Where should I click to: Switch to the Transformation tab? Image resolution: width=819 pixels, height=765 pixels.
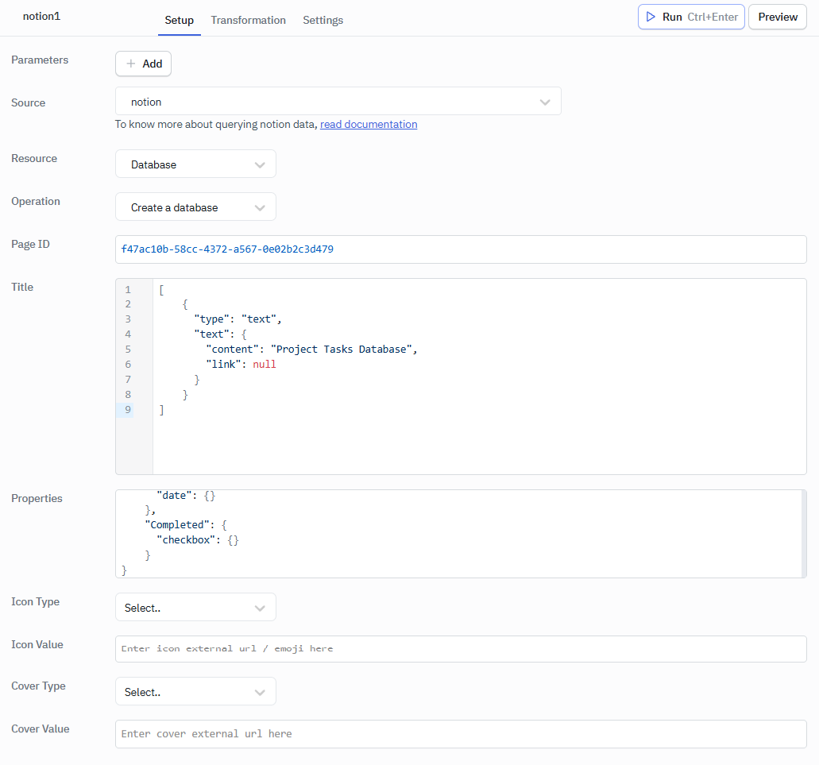pyautogui.click(x=248, y=20)
